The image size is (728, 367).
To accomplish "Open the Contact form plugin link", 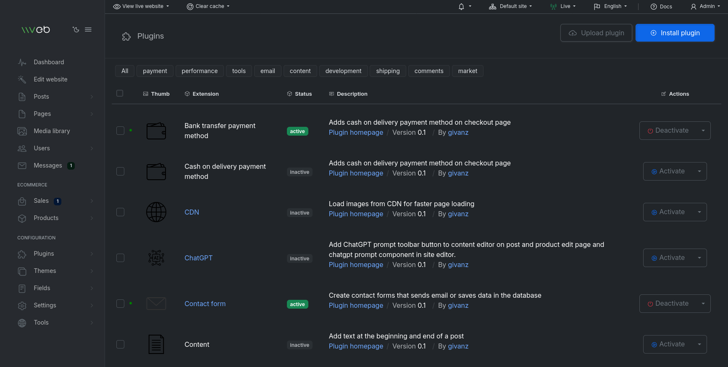I will (205, 304).
